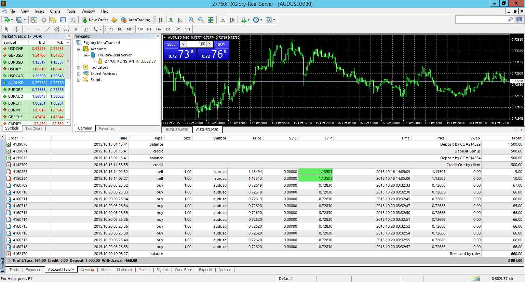Image resolution: width=525 pixels, height=282 pixels.
Task: Toggle the AutoTrading button
Action: click(135, 20)
